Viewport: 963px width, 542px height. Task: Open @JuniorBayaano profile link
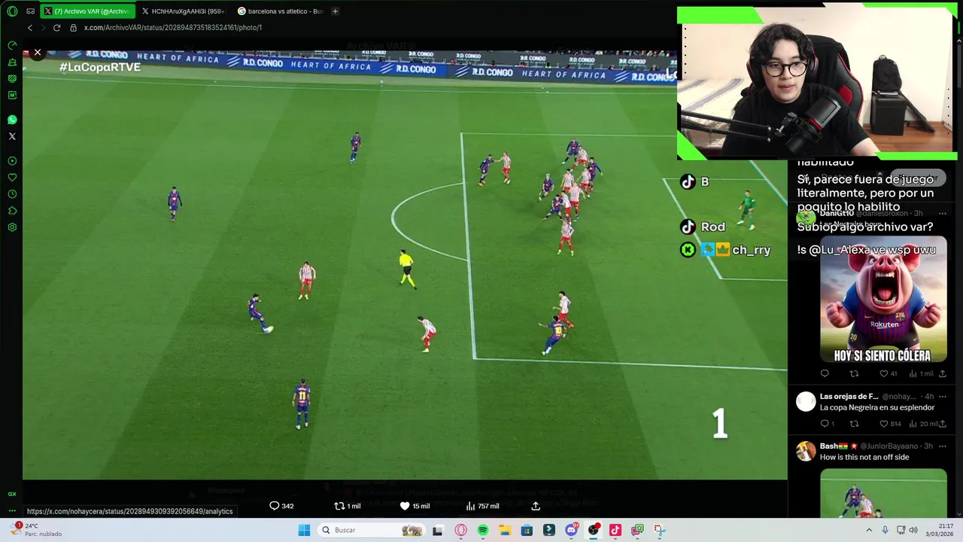888,446
